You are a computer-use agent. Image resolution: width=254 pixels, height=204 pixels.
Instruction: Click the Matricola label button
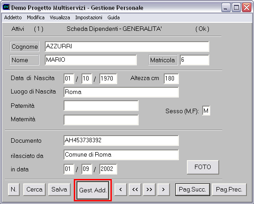(163, 60)
